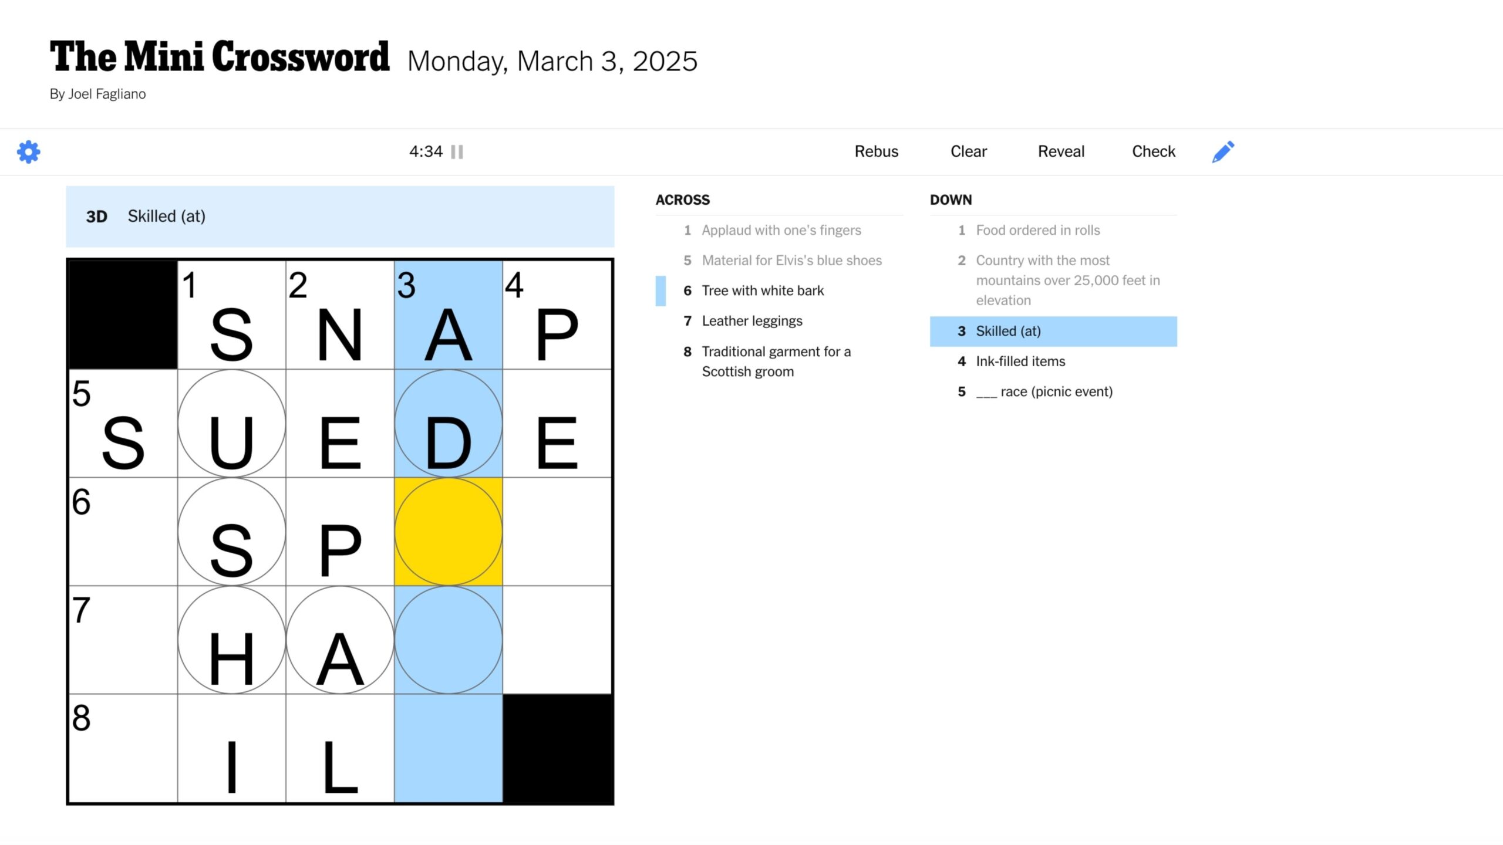
Task: Choose the 8 Across Scottish groom clue
Action: [x=775, y=361]
